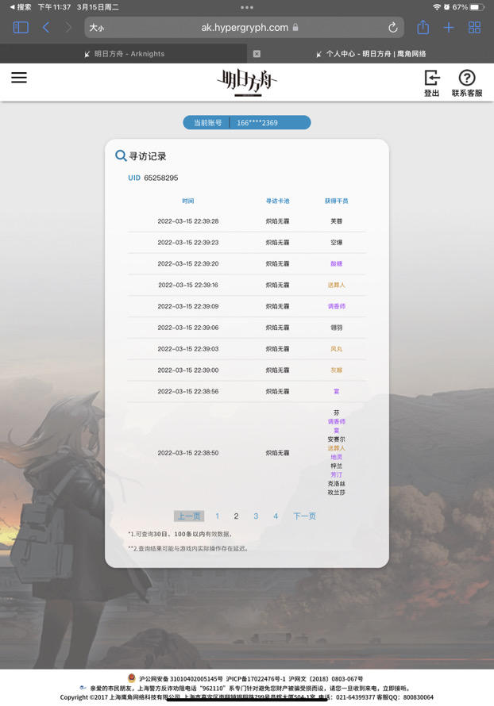Open the text size 大小 menu

pos(96,28)
